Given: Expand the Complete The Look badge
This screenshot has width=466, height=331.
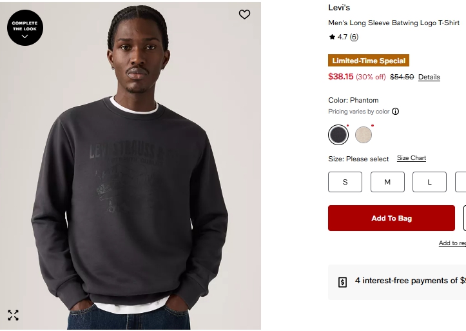Looking at the screenshot, I should tap(24, 28).
